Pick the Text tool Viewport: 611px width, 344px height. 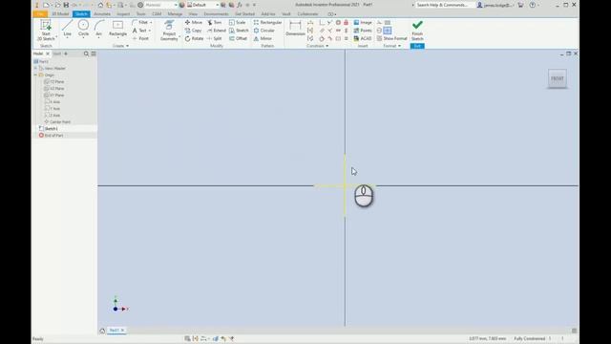[x=139, y=31]
